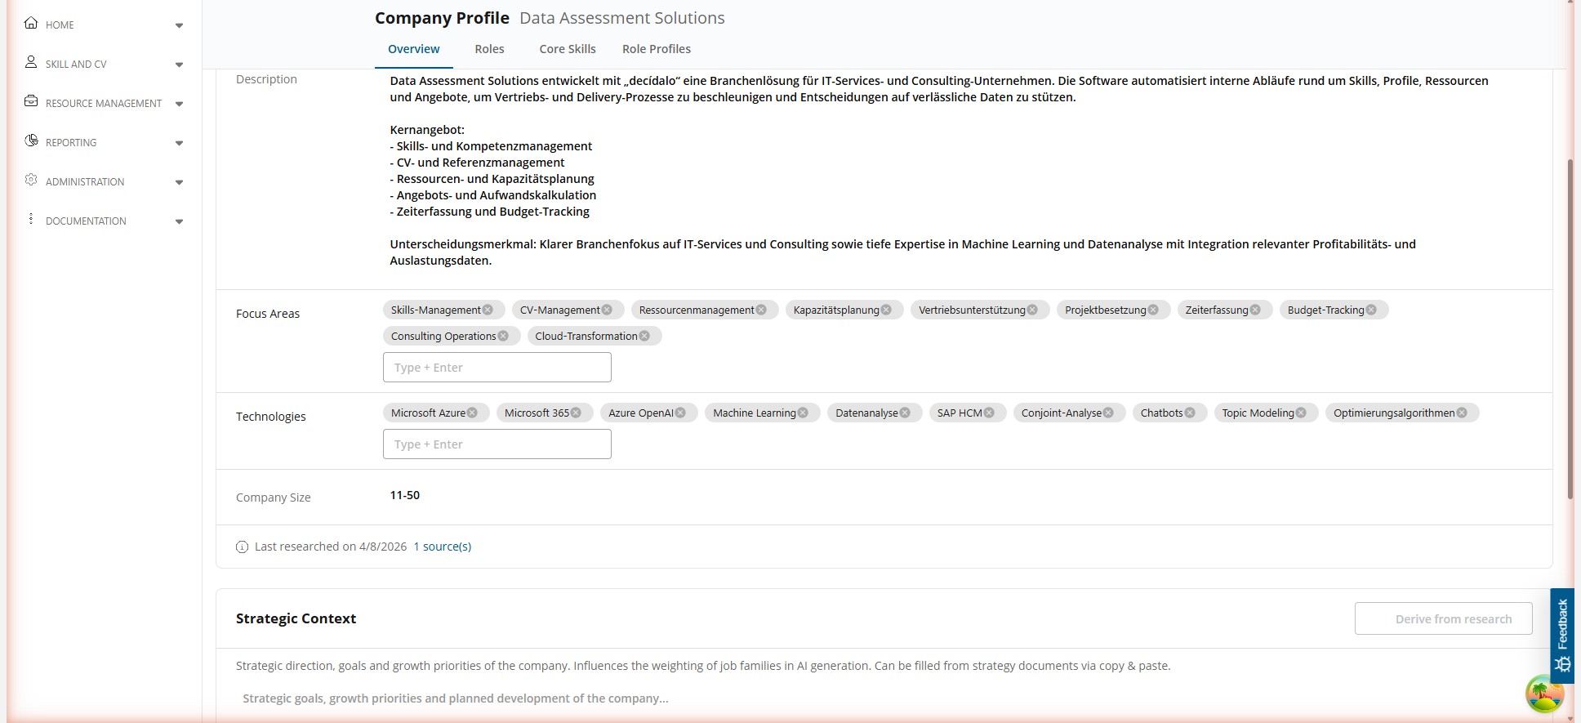Click the Strategic Context goals text area

[x=884, y=698]
